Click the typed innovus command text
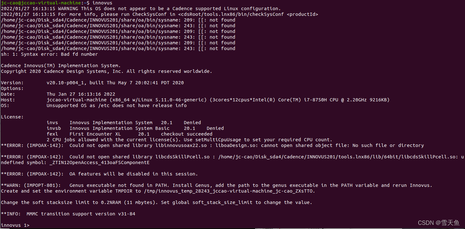 click(x=102, y=3)
